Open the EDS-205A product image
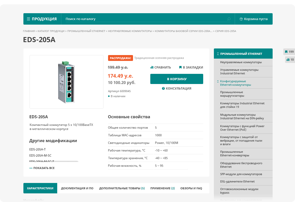Screen dimensions: 295x202 tap(66, 82)
